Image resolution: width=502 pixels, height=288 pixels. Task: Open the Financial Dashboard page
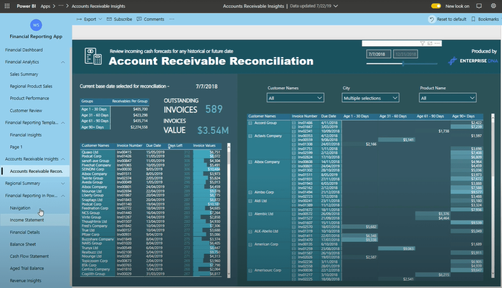click(x=24, y=50)
